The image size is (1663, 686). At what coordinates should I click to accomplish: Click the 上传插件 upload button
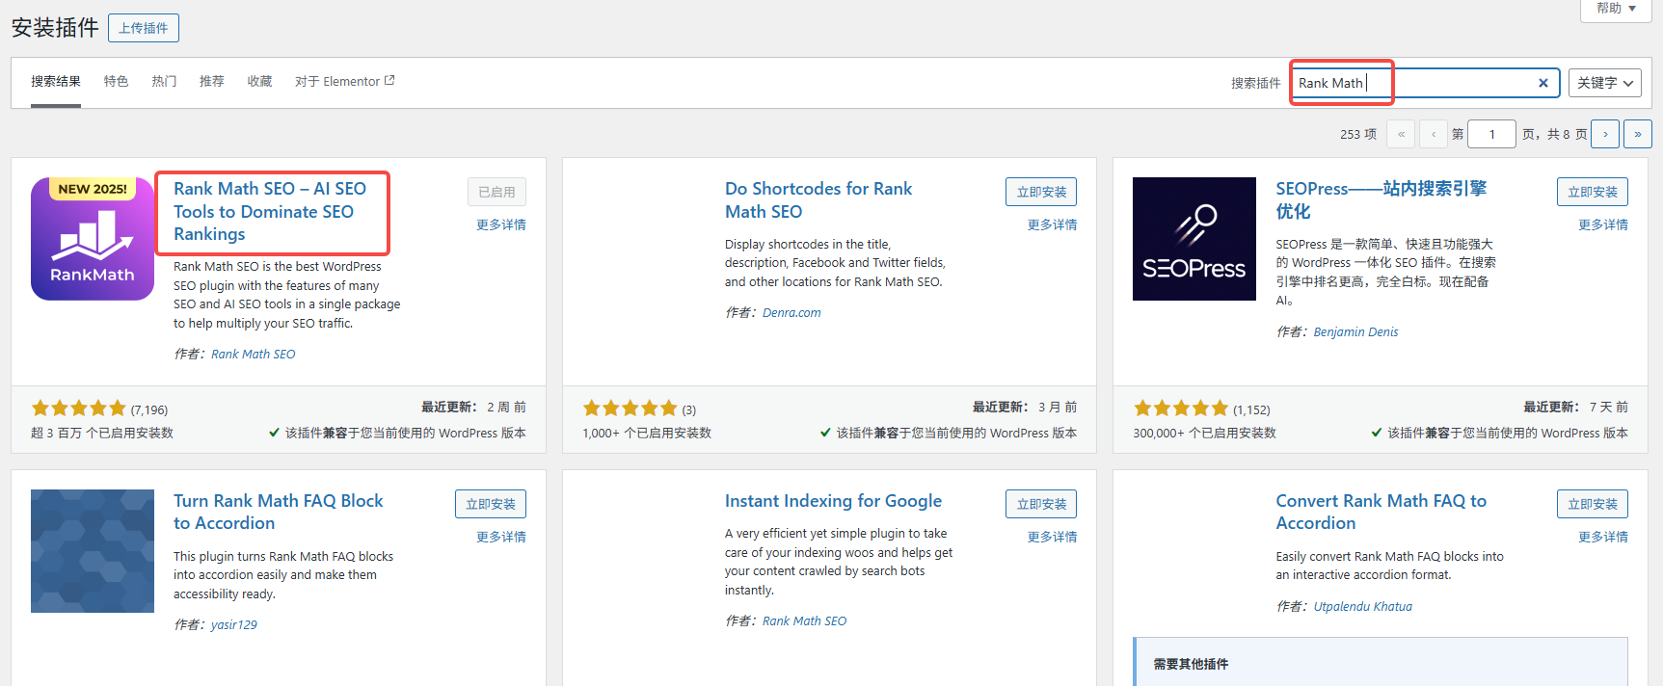click(x=143, y=28)
